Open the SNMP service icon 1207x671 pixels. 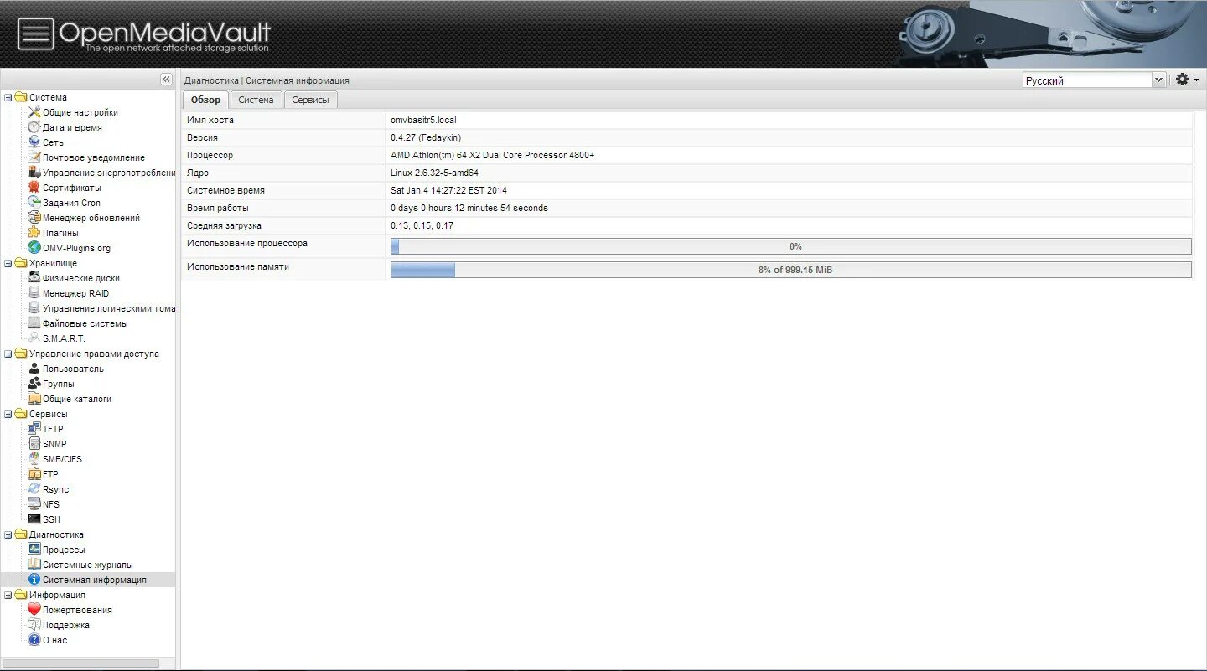(34, 444)
